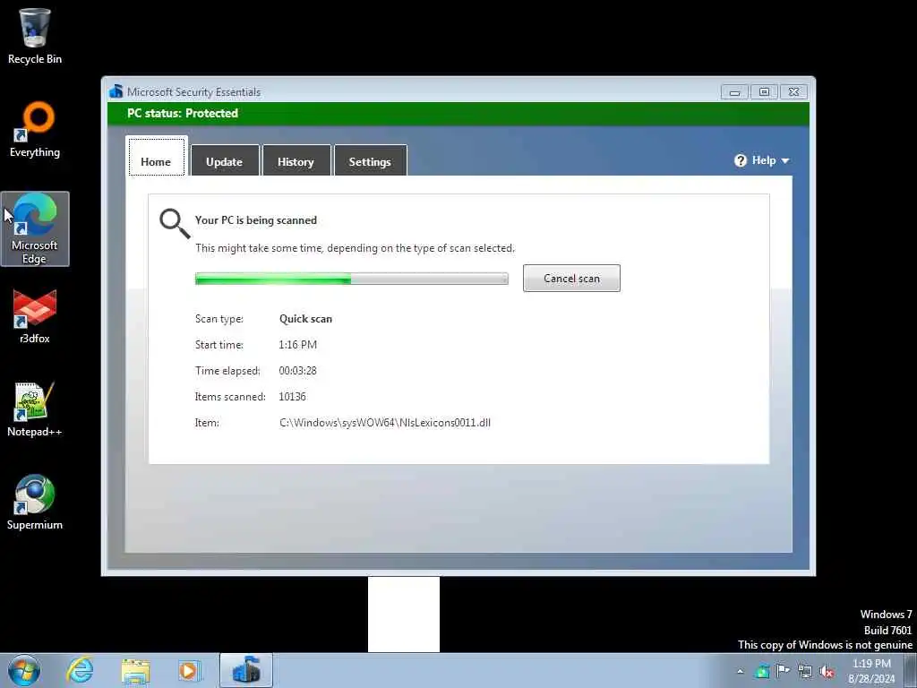This screenshot has height=688, width=917.
Task: Select the Notepad++ desktop shortcut
Action: click(x=35, y=409)
